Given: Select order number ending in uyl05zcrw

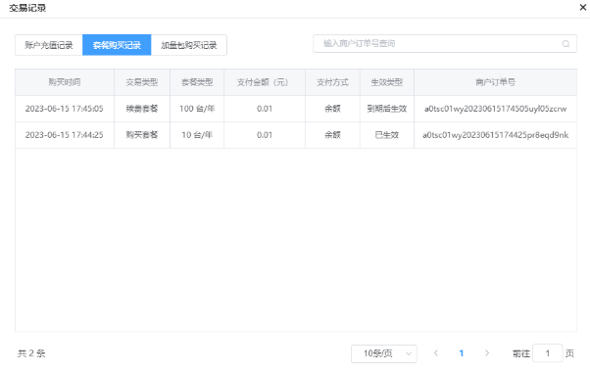Looking at the screenshot, I should click(496, 109).
